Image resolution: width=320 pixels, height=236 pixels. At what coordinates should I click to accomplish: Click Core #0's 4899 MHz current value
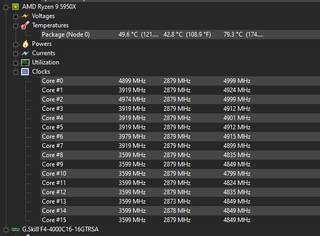132,81
